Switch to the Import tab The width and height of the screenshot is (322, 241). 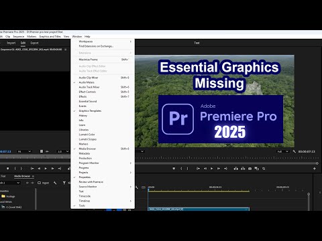[x=11, y=43]
